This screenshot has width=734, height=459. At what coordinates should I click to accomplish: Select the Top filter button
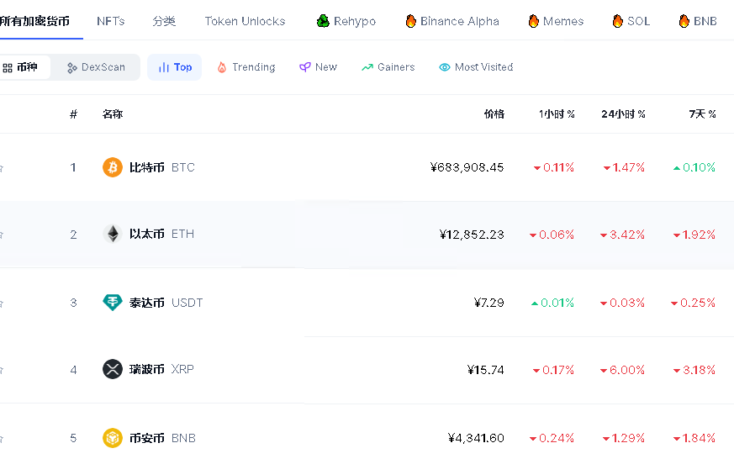pyautogui.click(x=175, y=67)
